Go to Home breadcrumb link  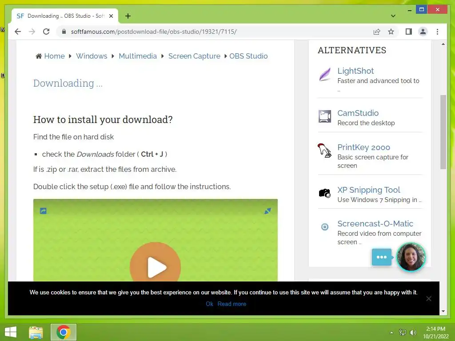pyautogui.click(x=54, y=56)
